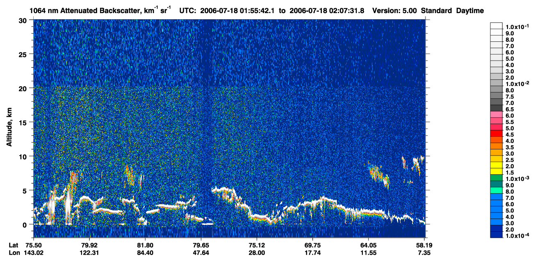This screenshot has height=273, width=533.
Task: Click the color scale label "3.5"
Action: pyautogui.click(x=510, y=147)
